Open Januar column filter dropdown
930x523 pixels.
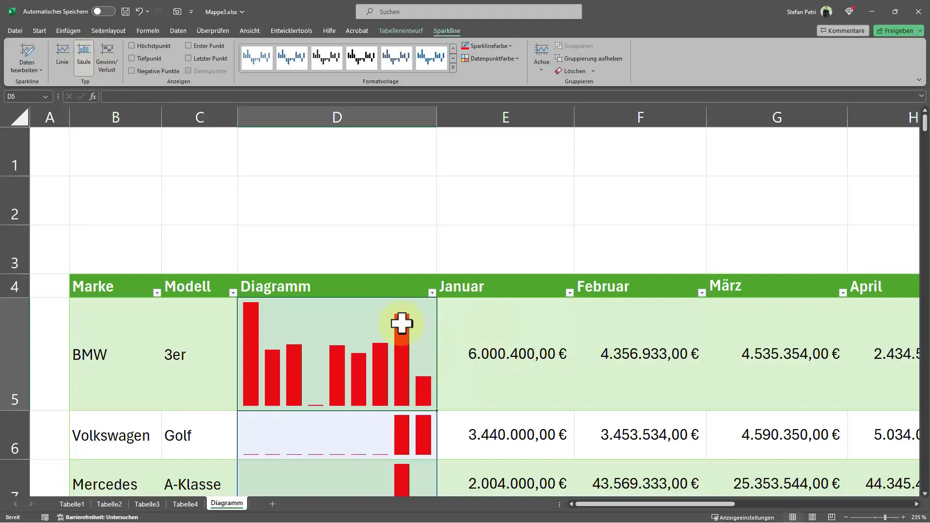coord(570,292)
